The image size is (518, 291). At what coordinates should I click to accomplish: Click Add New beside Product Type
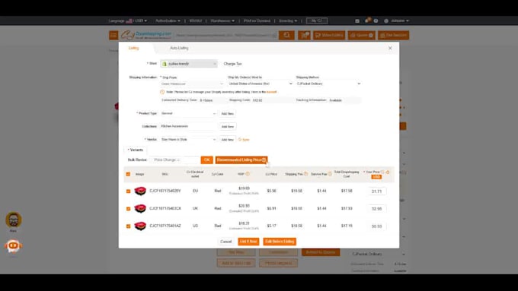click(x=227, y=113)
